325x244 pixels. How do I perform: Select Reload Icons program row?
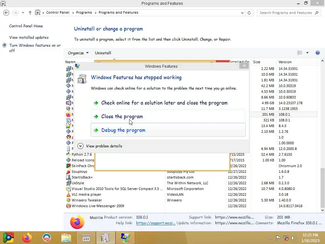coord(80,160)
